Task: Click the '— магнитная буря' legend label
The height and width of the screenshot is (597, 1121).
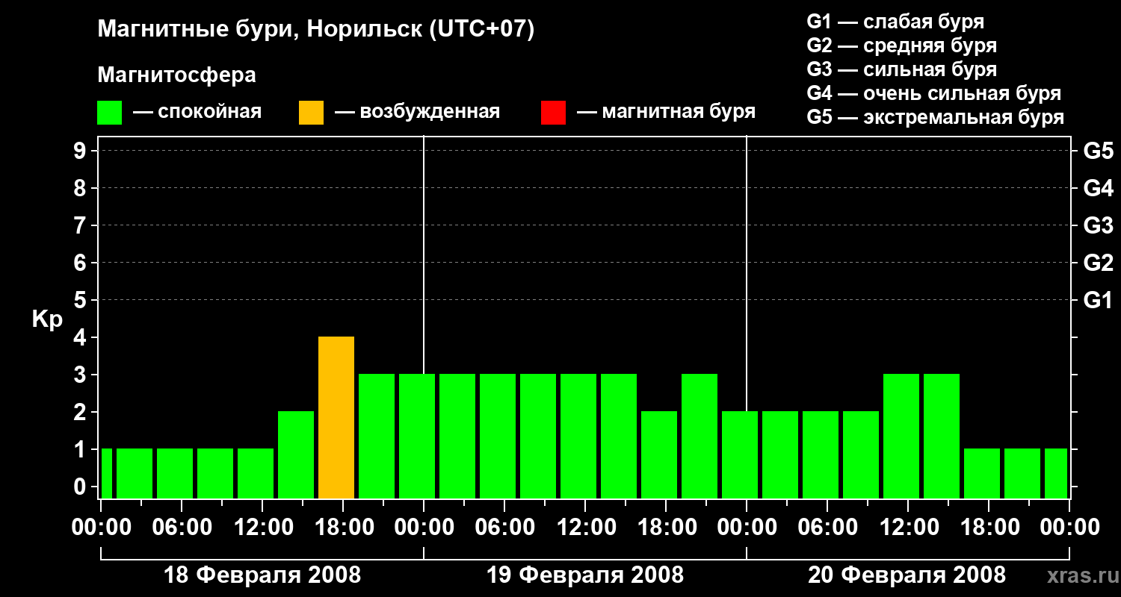Action: point(666,113)
